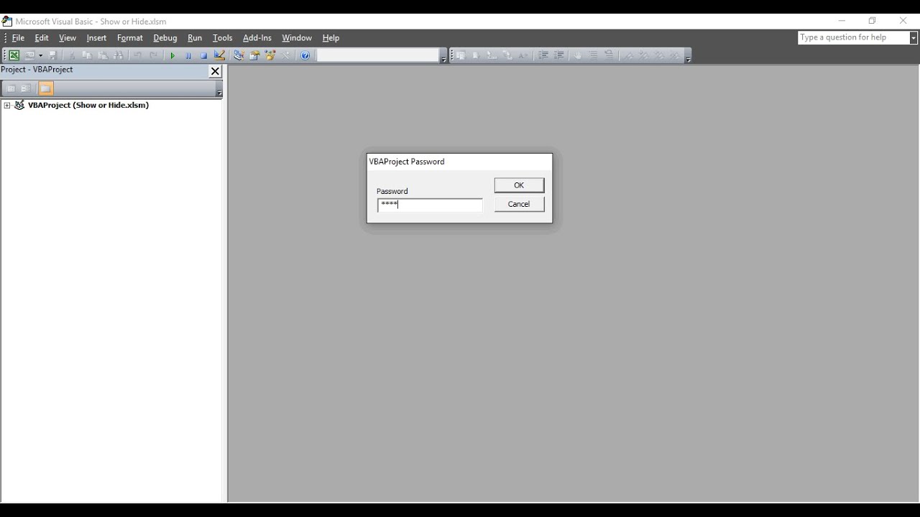The image size is (920, 517).
Task: Click the Comment Block icon
Action: pos(593,55)
